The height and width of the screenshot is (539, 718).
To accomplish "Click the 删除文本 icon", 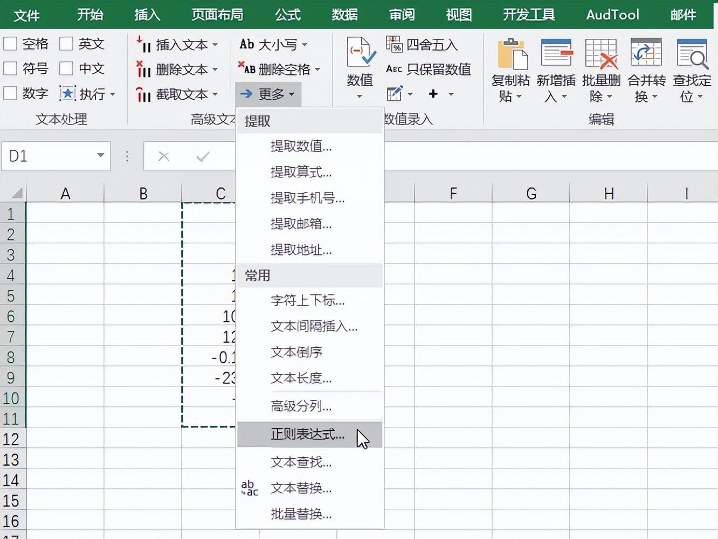I will [x=143, y=69].
